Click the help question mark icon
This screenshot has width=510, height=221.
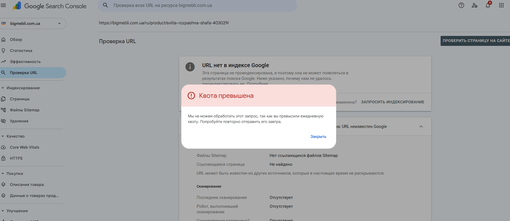(x=461, y=6)
